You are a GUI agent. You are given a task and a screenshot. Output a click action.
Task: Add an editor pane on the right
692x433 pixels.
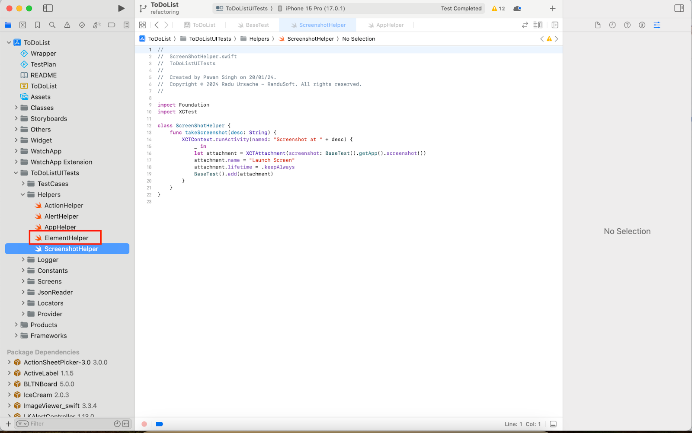pos(555,25)
